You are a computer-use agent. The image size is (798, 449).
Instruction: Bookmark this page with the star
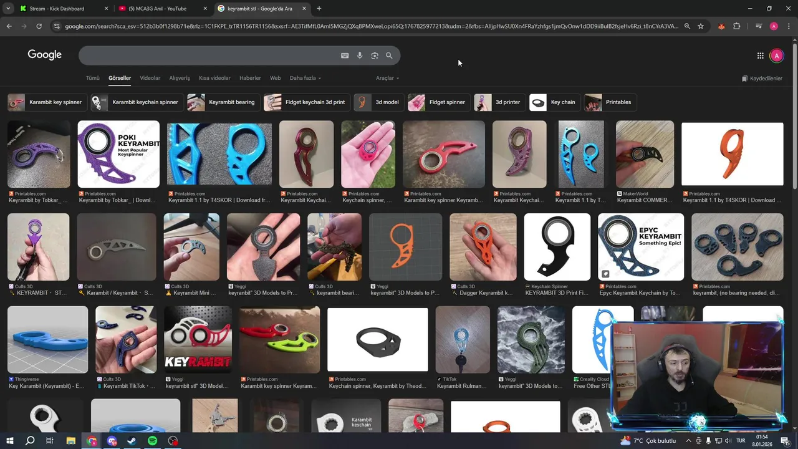(701, 26)
